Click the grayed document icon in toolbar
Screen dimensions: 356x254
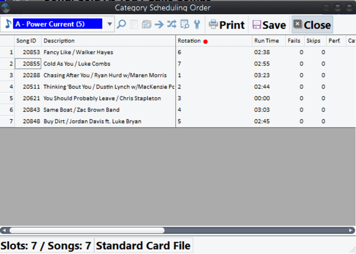click(134, 24)
